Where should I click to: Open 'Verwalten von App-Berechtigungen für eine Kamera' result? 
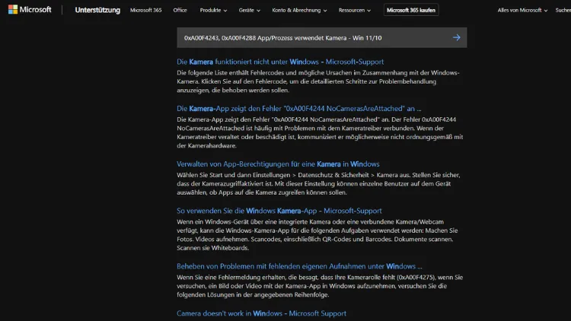(278, 164)
